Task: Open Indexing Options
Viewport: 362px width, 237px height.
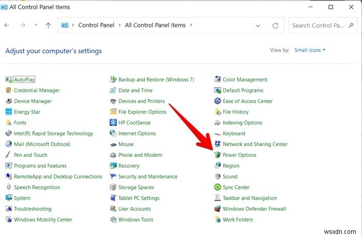Action: coord(243,123)
